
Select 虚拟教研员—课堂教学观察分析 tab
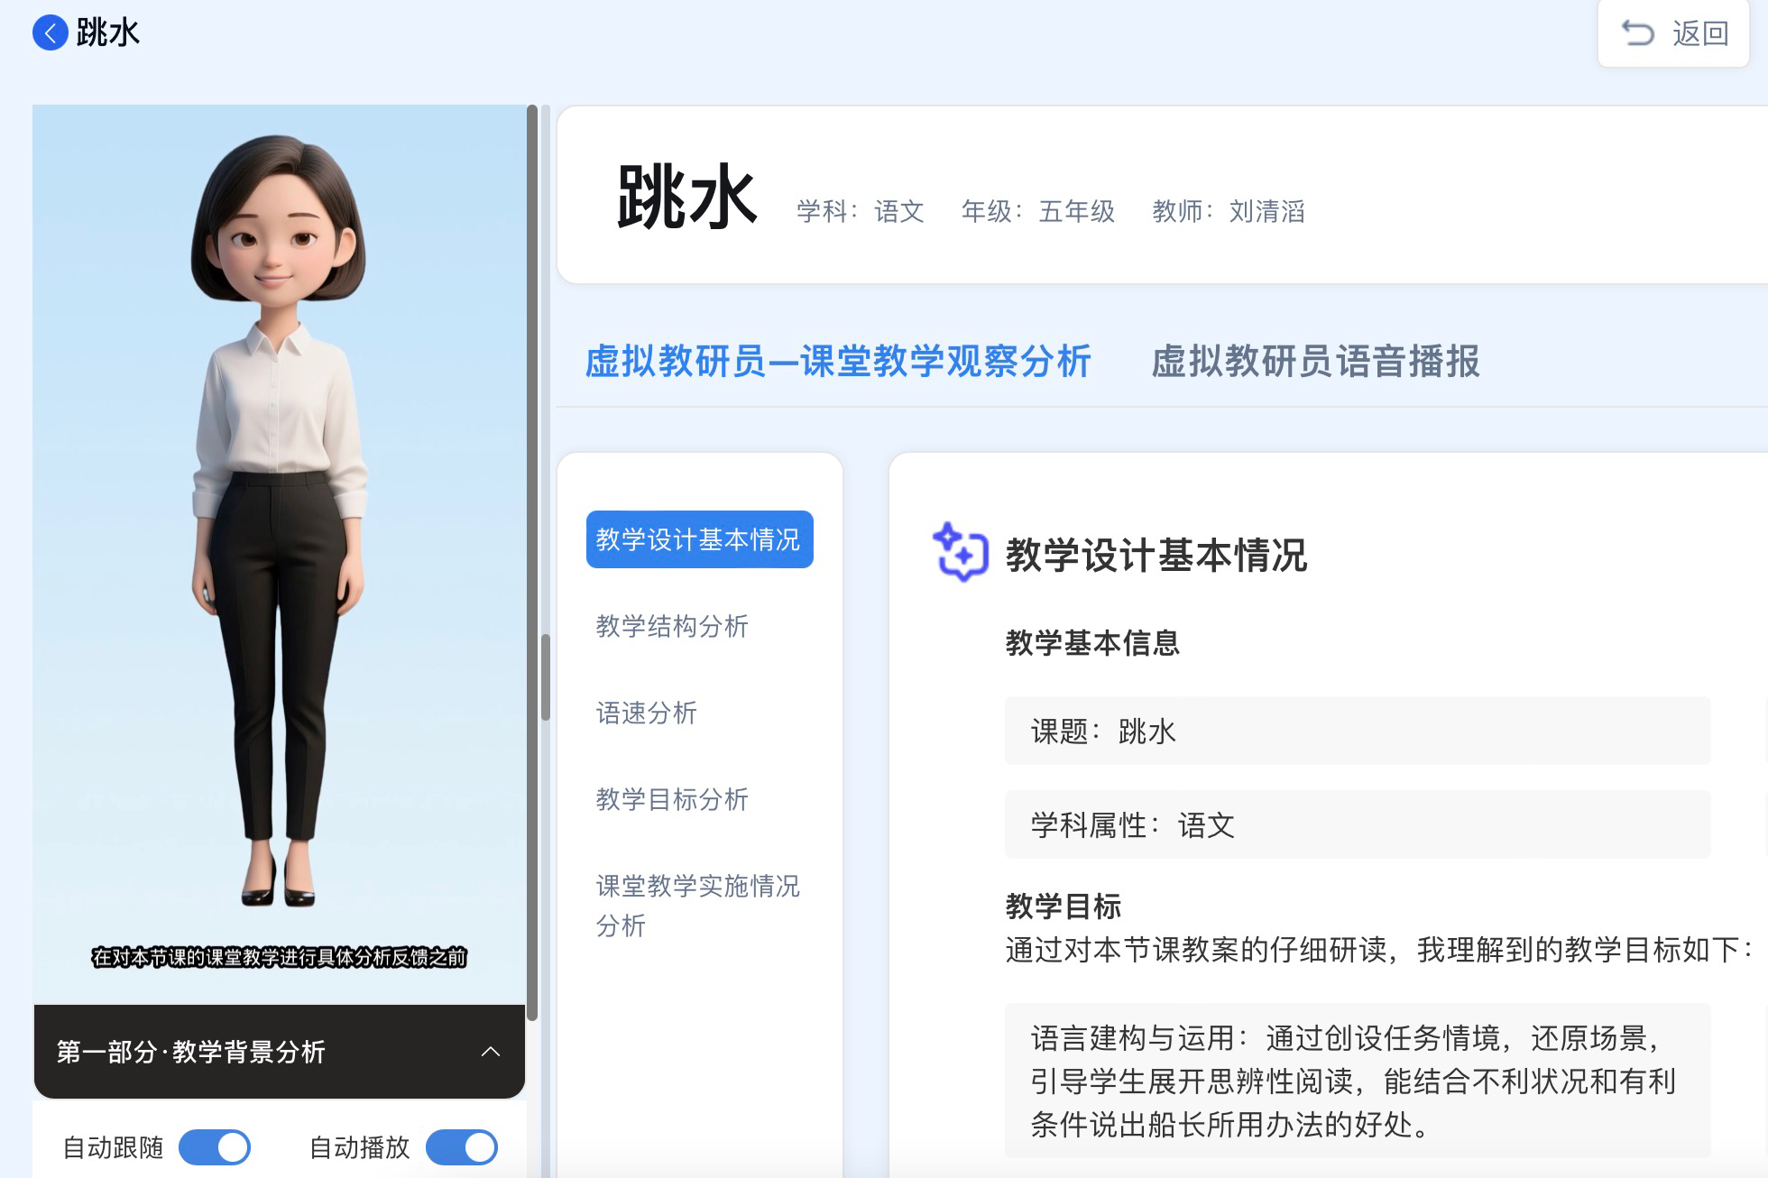838,361
